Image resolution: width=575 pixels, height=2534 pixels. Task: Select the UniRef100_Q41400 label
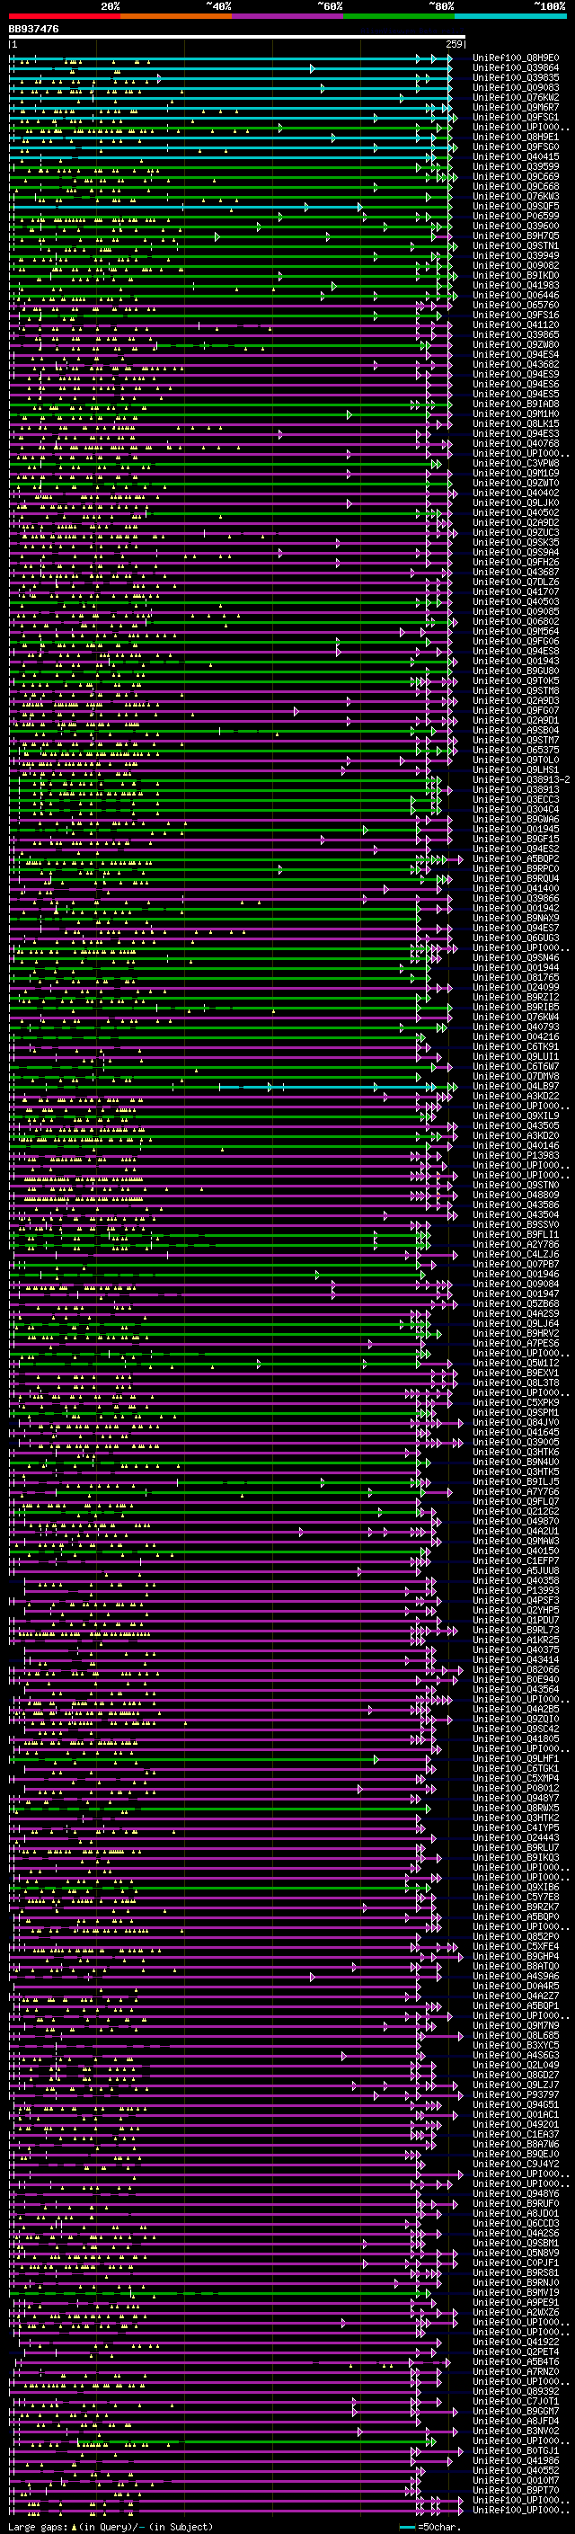(516, 888)
